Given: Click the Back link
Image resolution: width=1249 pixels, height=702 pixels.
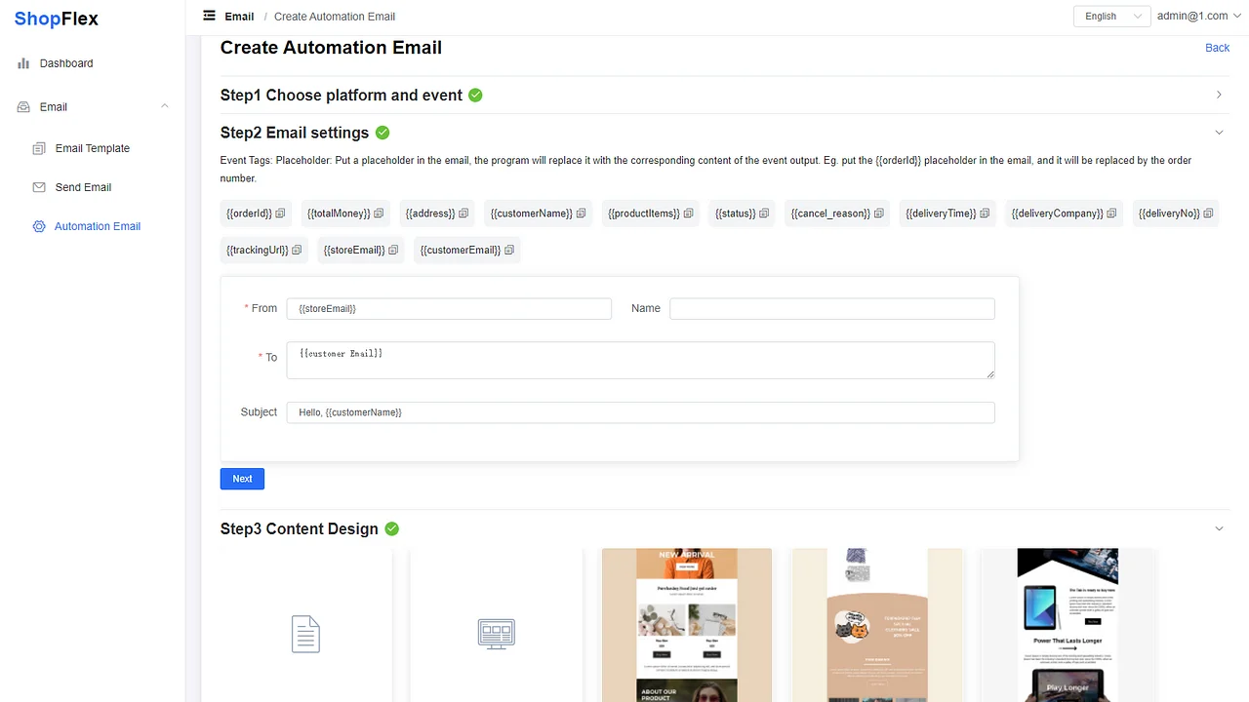Looking at the screenshot, I should 1217,47.
